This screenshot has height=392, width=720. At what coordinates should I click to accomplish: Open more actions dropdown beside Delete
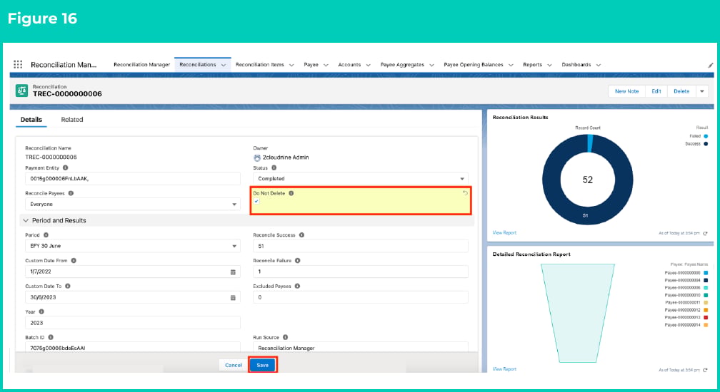coord(701,92)
